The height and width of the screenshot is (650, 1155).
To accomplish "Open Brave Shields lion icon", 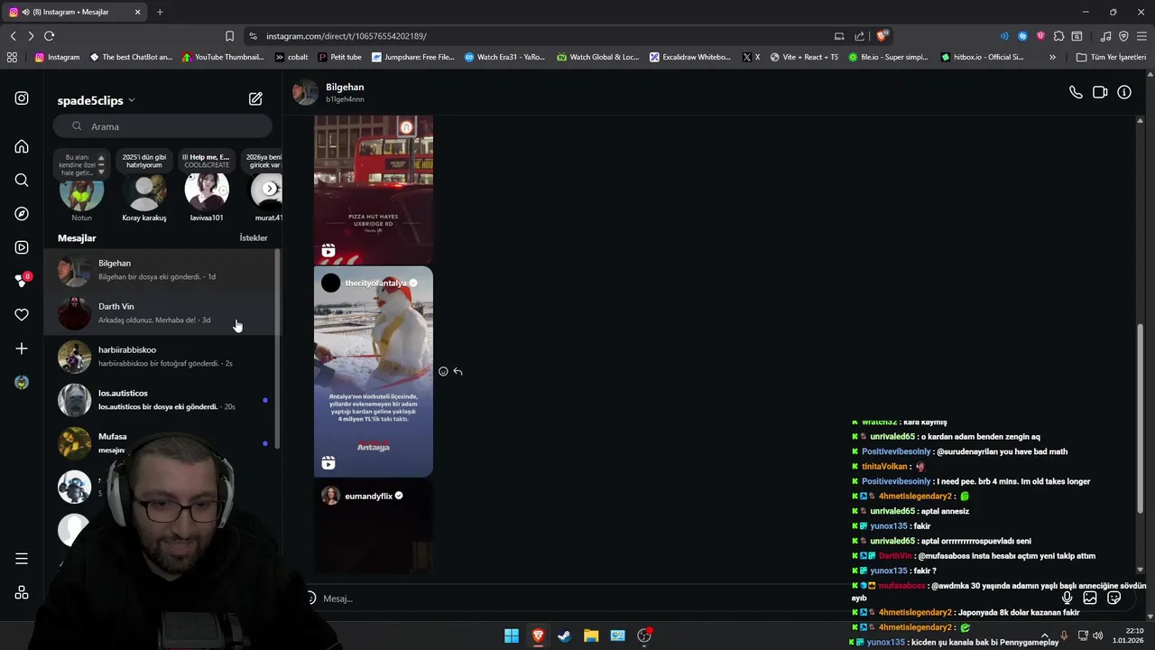I will (882, 36).
